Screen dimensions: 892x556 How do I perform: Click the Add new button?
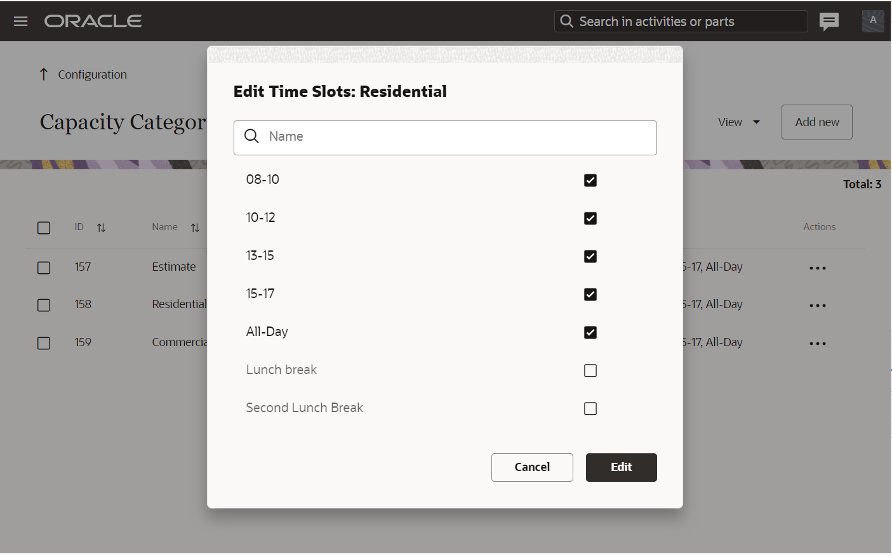816,122
